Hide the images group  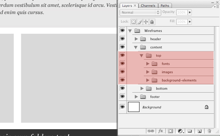point(122,72)
